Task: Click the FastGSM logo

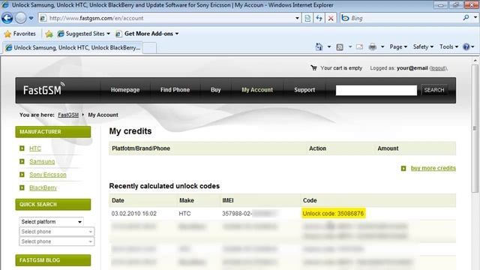Action: tap(44, 89)
